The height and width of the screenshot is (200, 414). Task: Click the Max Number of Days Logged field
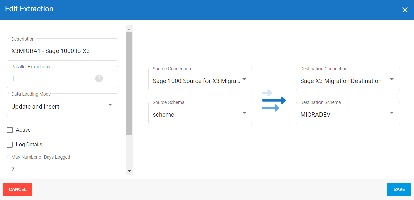click(62, 169)
